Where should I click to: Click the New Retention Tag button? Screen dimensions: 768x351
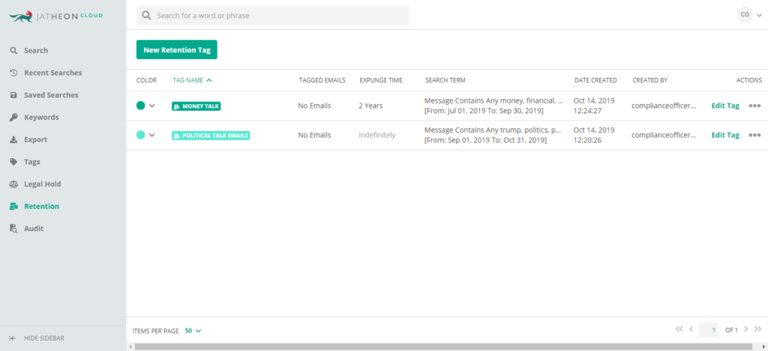pos(176,50)
